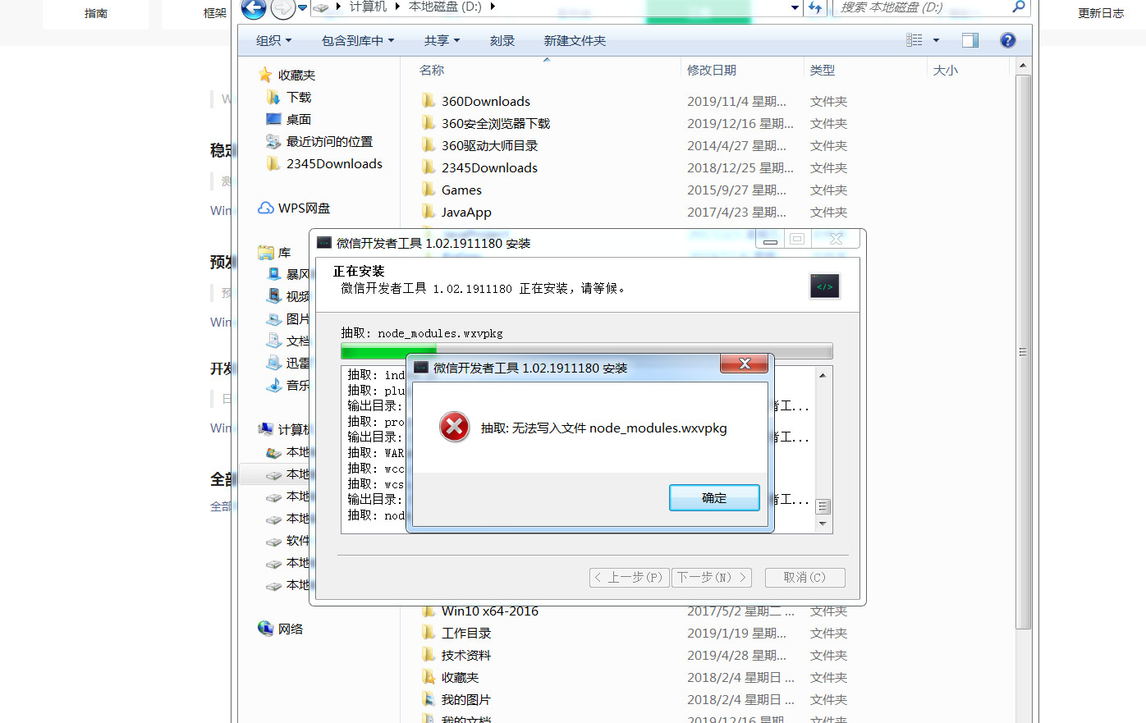1146x723 pixels.
Task: Select 桌面 in favorites
Action: pyautogui.click(x=299, y=119)
